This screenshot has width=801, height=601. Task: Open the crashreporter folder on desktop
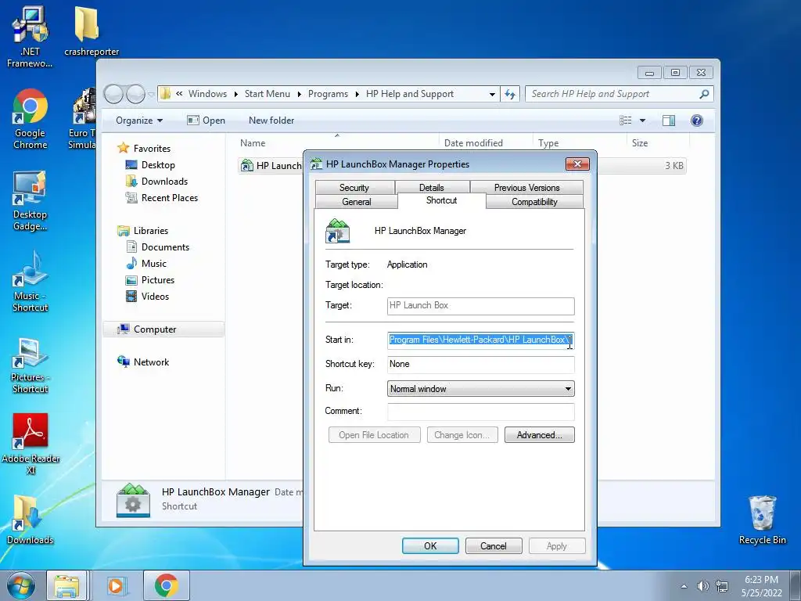tap(91, 31)
